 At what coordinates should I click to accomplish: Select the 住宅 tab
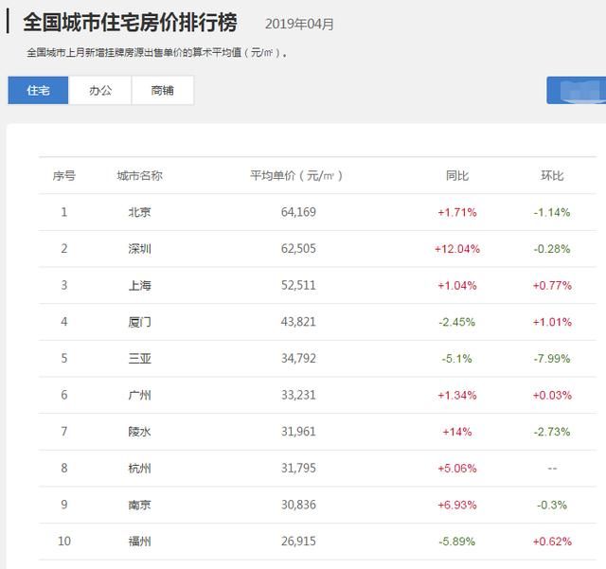[38, 91]
